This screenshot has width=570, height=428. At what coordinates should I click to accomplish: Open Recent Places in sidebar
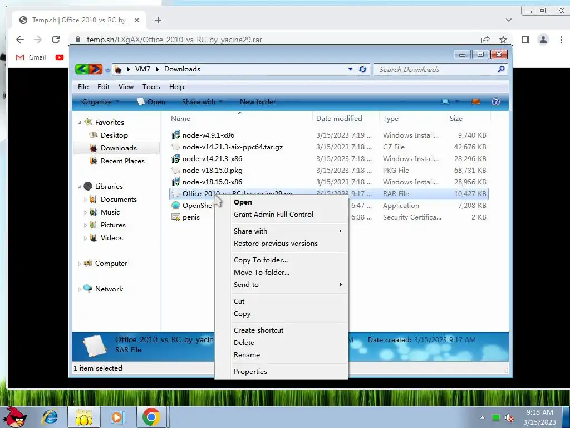122,161
